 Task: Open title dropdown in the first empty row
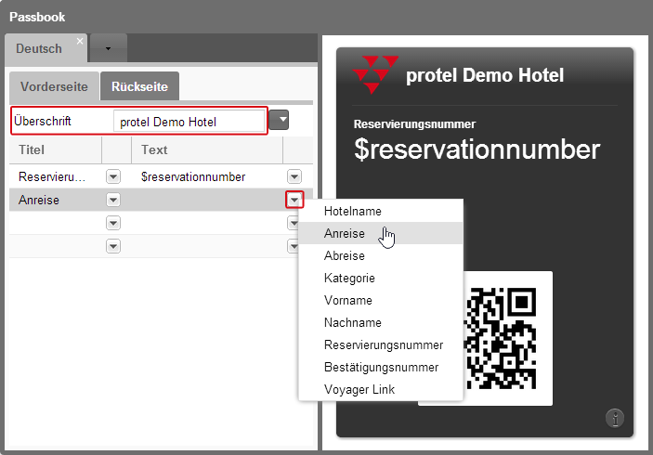113,223
